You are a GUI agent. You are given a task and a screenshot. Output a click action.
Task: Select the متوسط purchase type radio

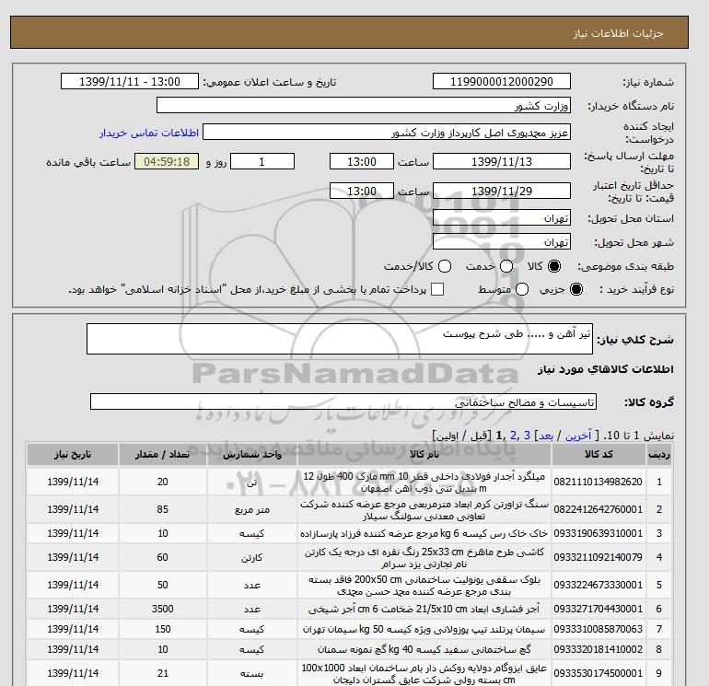pos(522,289)
